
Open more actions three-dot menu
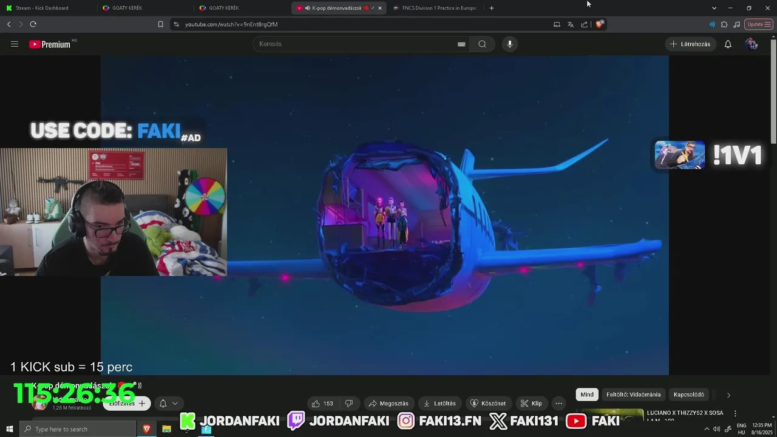pos(558,403)
